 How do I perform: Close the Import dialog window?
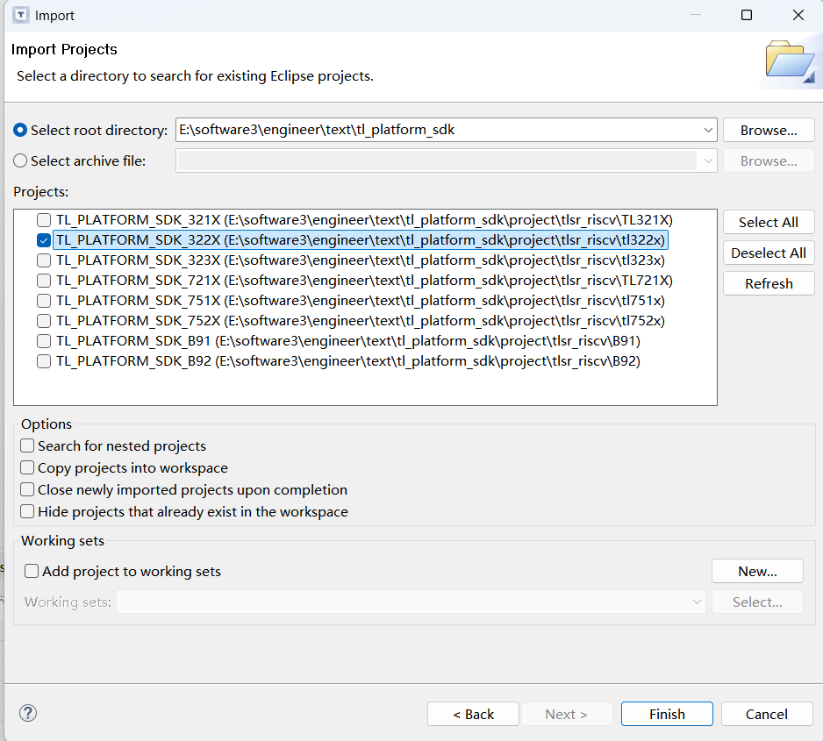click(798, 15)
